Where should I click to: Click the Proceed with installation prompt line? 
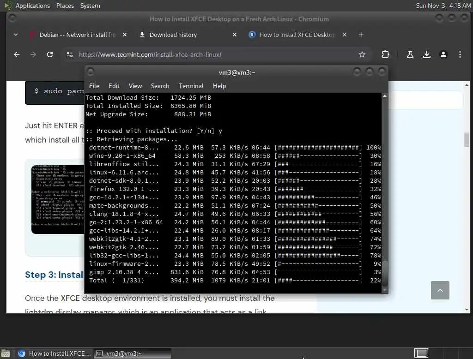(154, 131)
